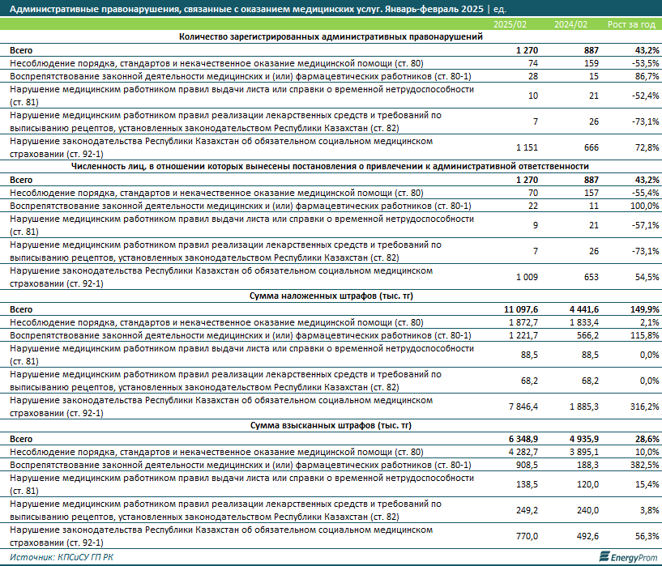Select the "Сумма наложенных штрафов (тыс. тг)" heading
Screen dimensions: 662x566
(331, 296)
